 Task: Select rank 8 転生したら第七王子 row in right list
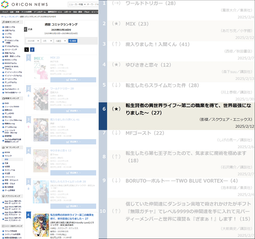tap(177, 164)
